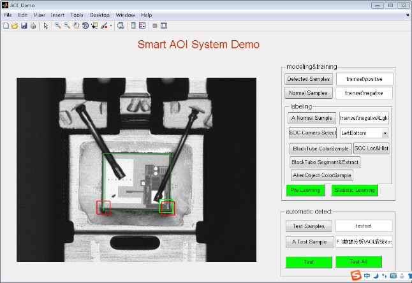Open the Tools menu

pyautogui.click(x=77, y=15)
